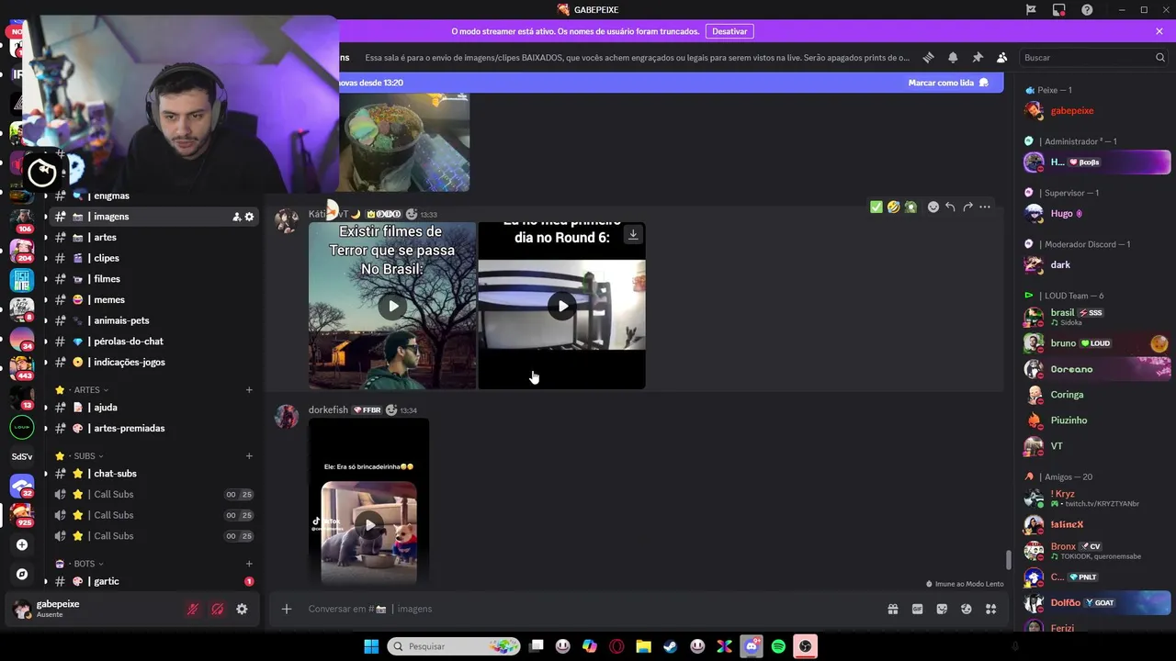Open the gartic channel
1176x661 pixels.
(x=153, y=581)
